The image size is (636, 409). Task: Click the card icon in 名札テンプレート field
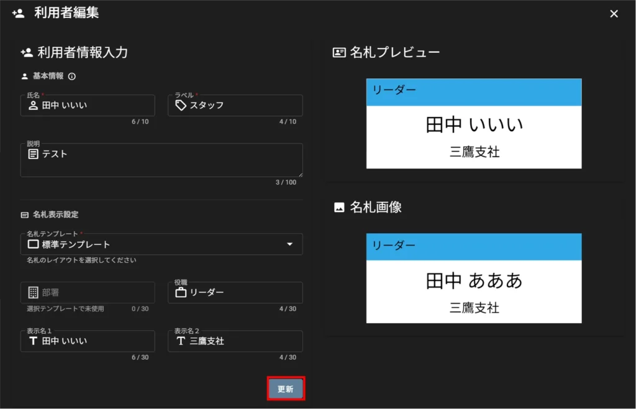tap(34, 245)
